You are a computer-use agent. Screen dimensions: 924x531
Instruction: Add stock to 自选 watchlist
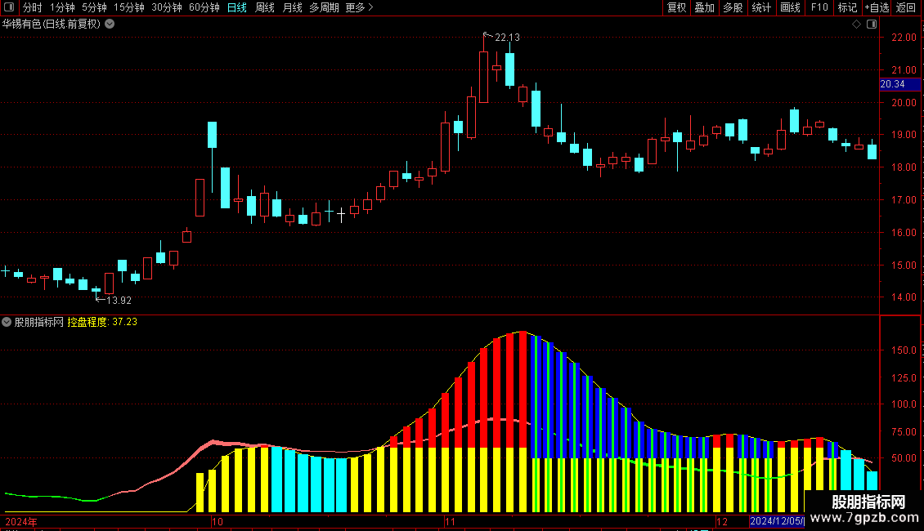coord(877,7)
